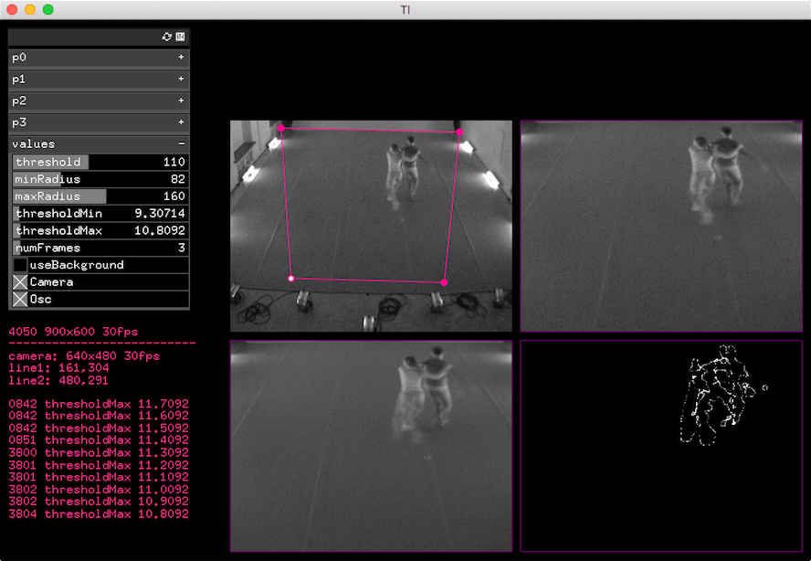Image resolution: width=811 pixels, height=561 pixels.
Task: Click the save settings disk icon
Action: [180, 37]
